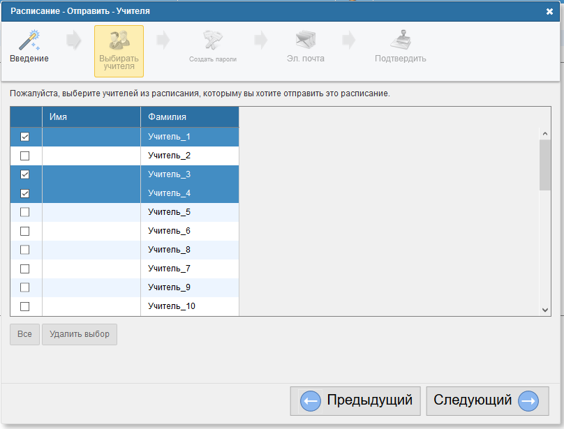
Task: Click the Введение magic wand wizard icon
Action: (29, 40)
